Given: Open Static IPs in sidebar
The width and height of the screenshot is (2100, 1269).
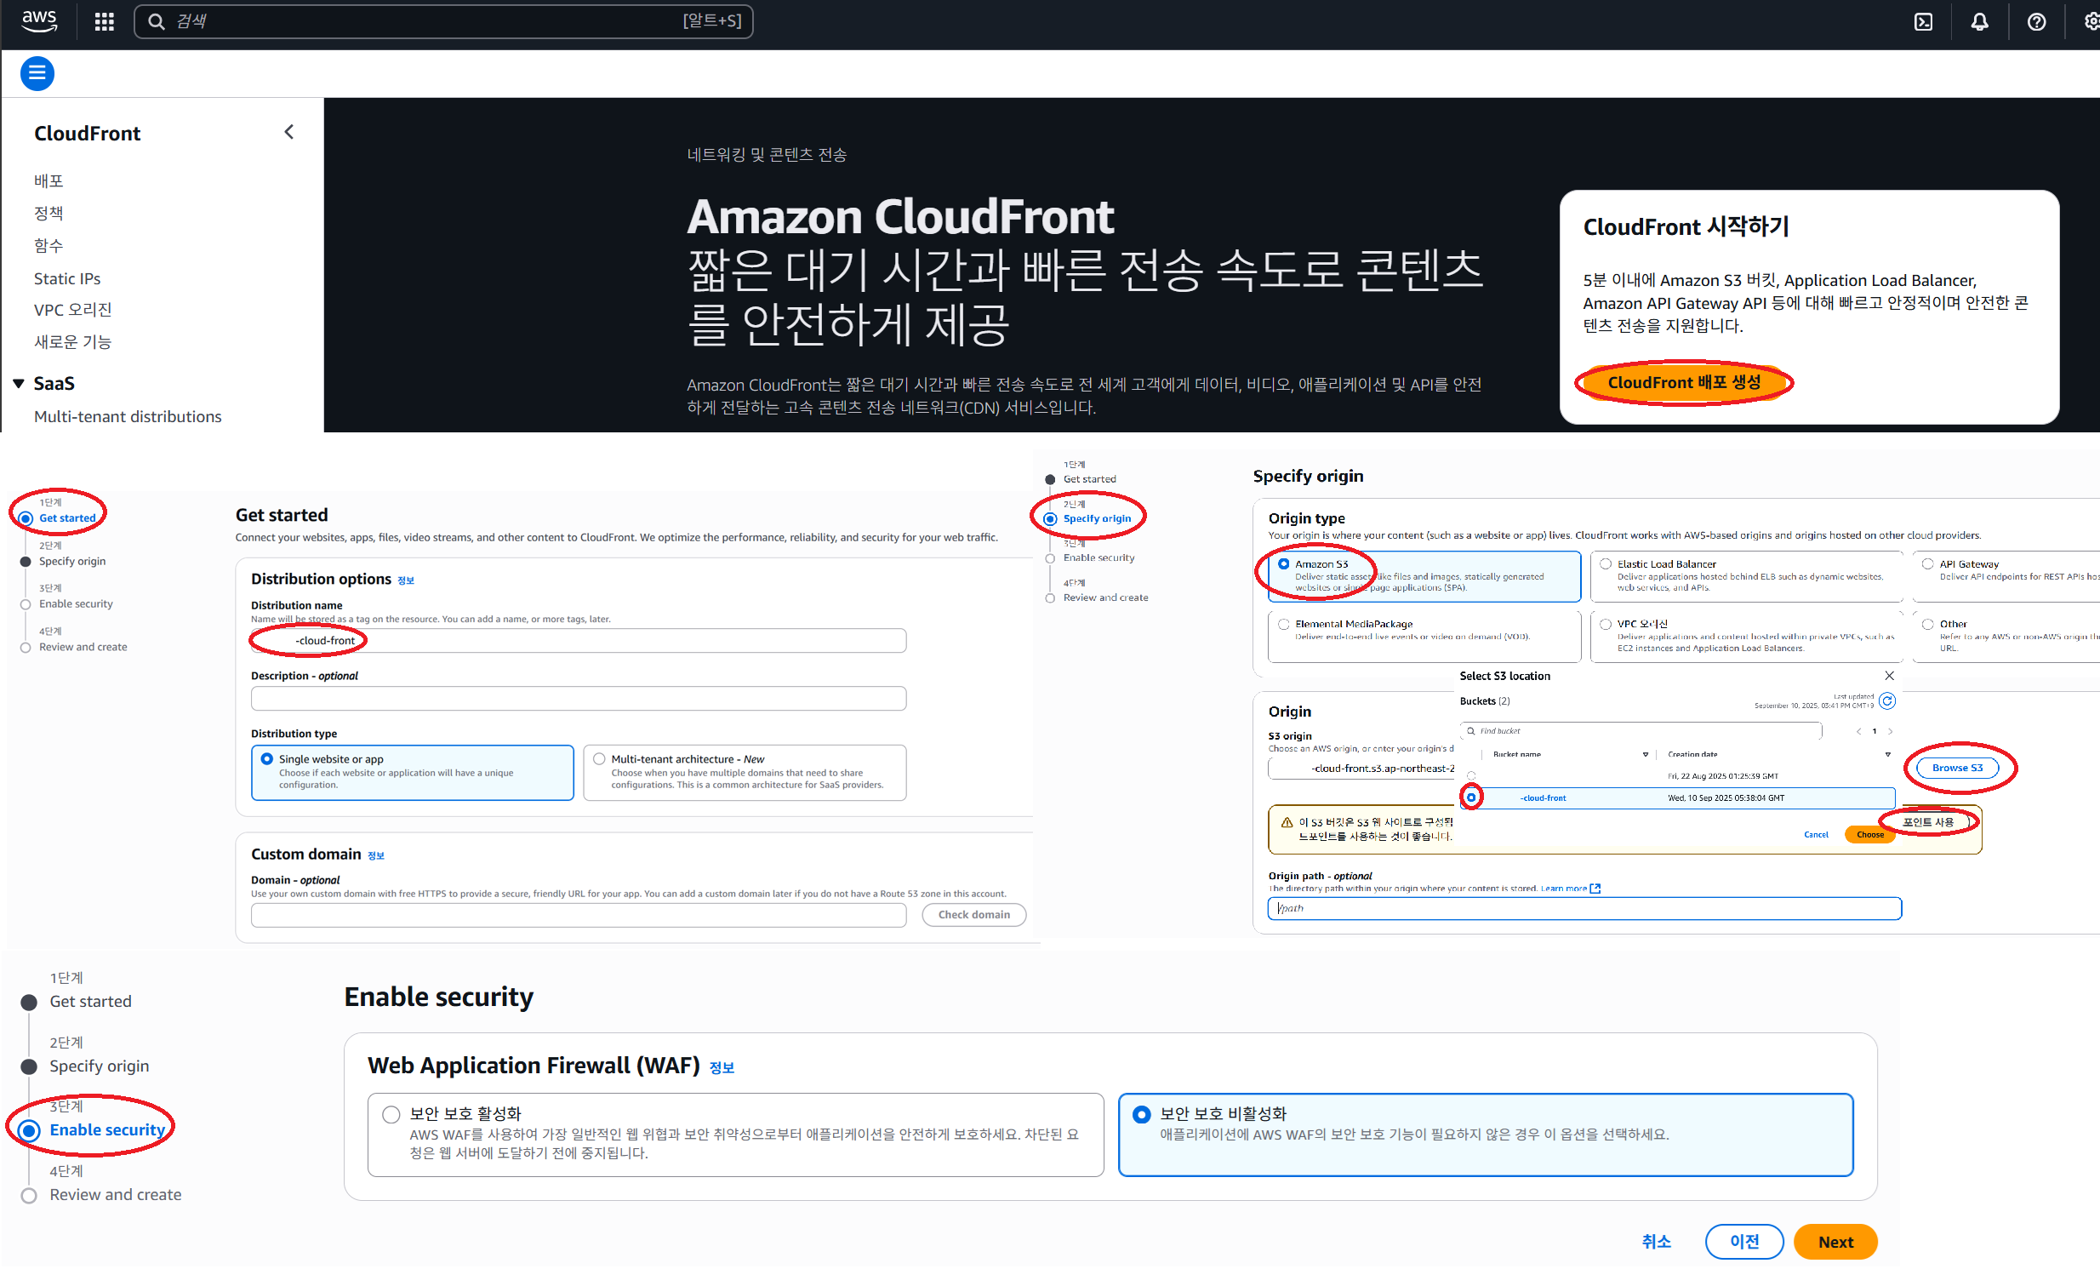Looking at the screenshot, I should [x=67, y=278].
